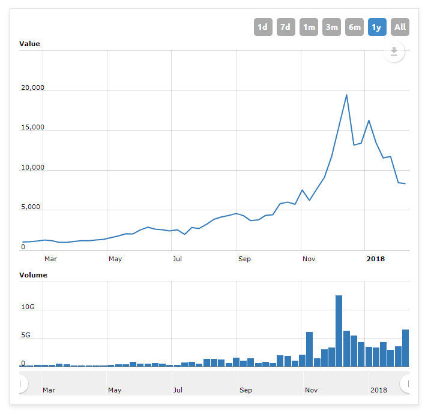428x414 pixels.
Task: Click left handle of range navigator
Action: 21,384
